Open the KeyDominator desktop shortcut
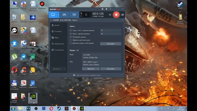Image resolution: width=197 pixels, height=111 pixels. coord(23,84)
